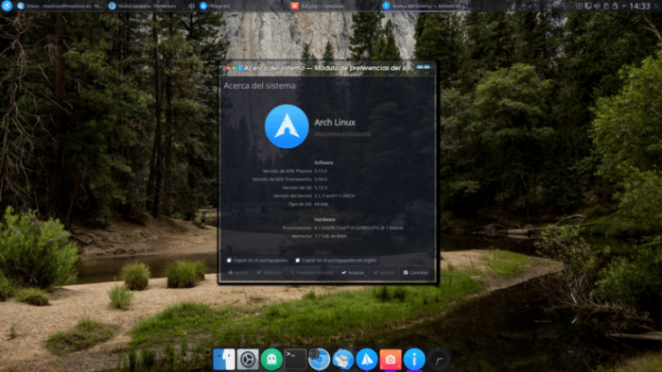Open the green ghost app in dock
The width and height of the screenshot is (662, 372).
coord(271,360)
